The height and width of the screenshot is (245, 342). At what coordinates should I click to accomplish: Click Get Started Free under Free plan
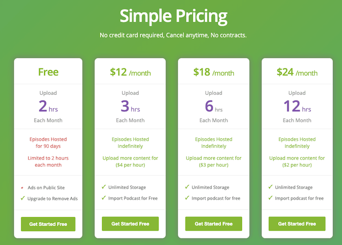click(x=48, y=224)
